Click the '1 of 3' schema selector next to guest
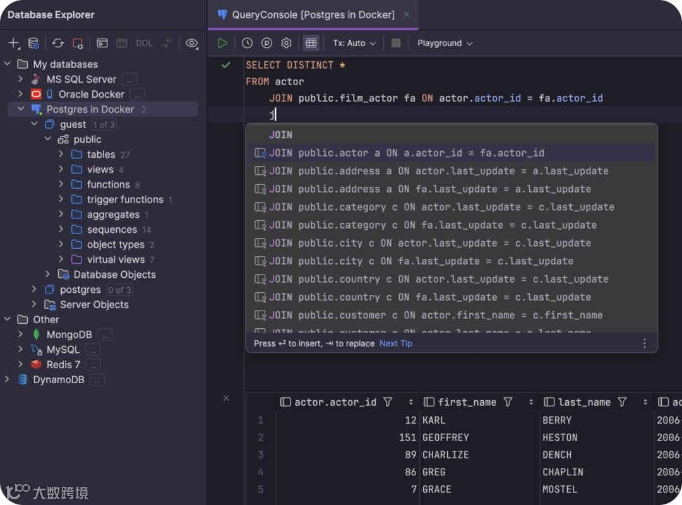This screenshot has width=682, height=505. (104, 125)
